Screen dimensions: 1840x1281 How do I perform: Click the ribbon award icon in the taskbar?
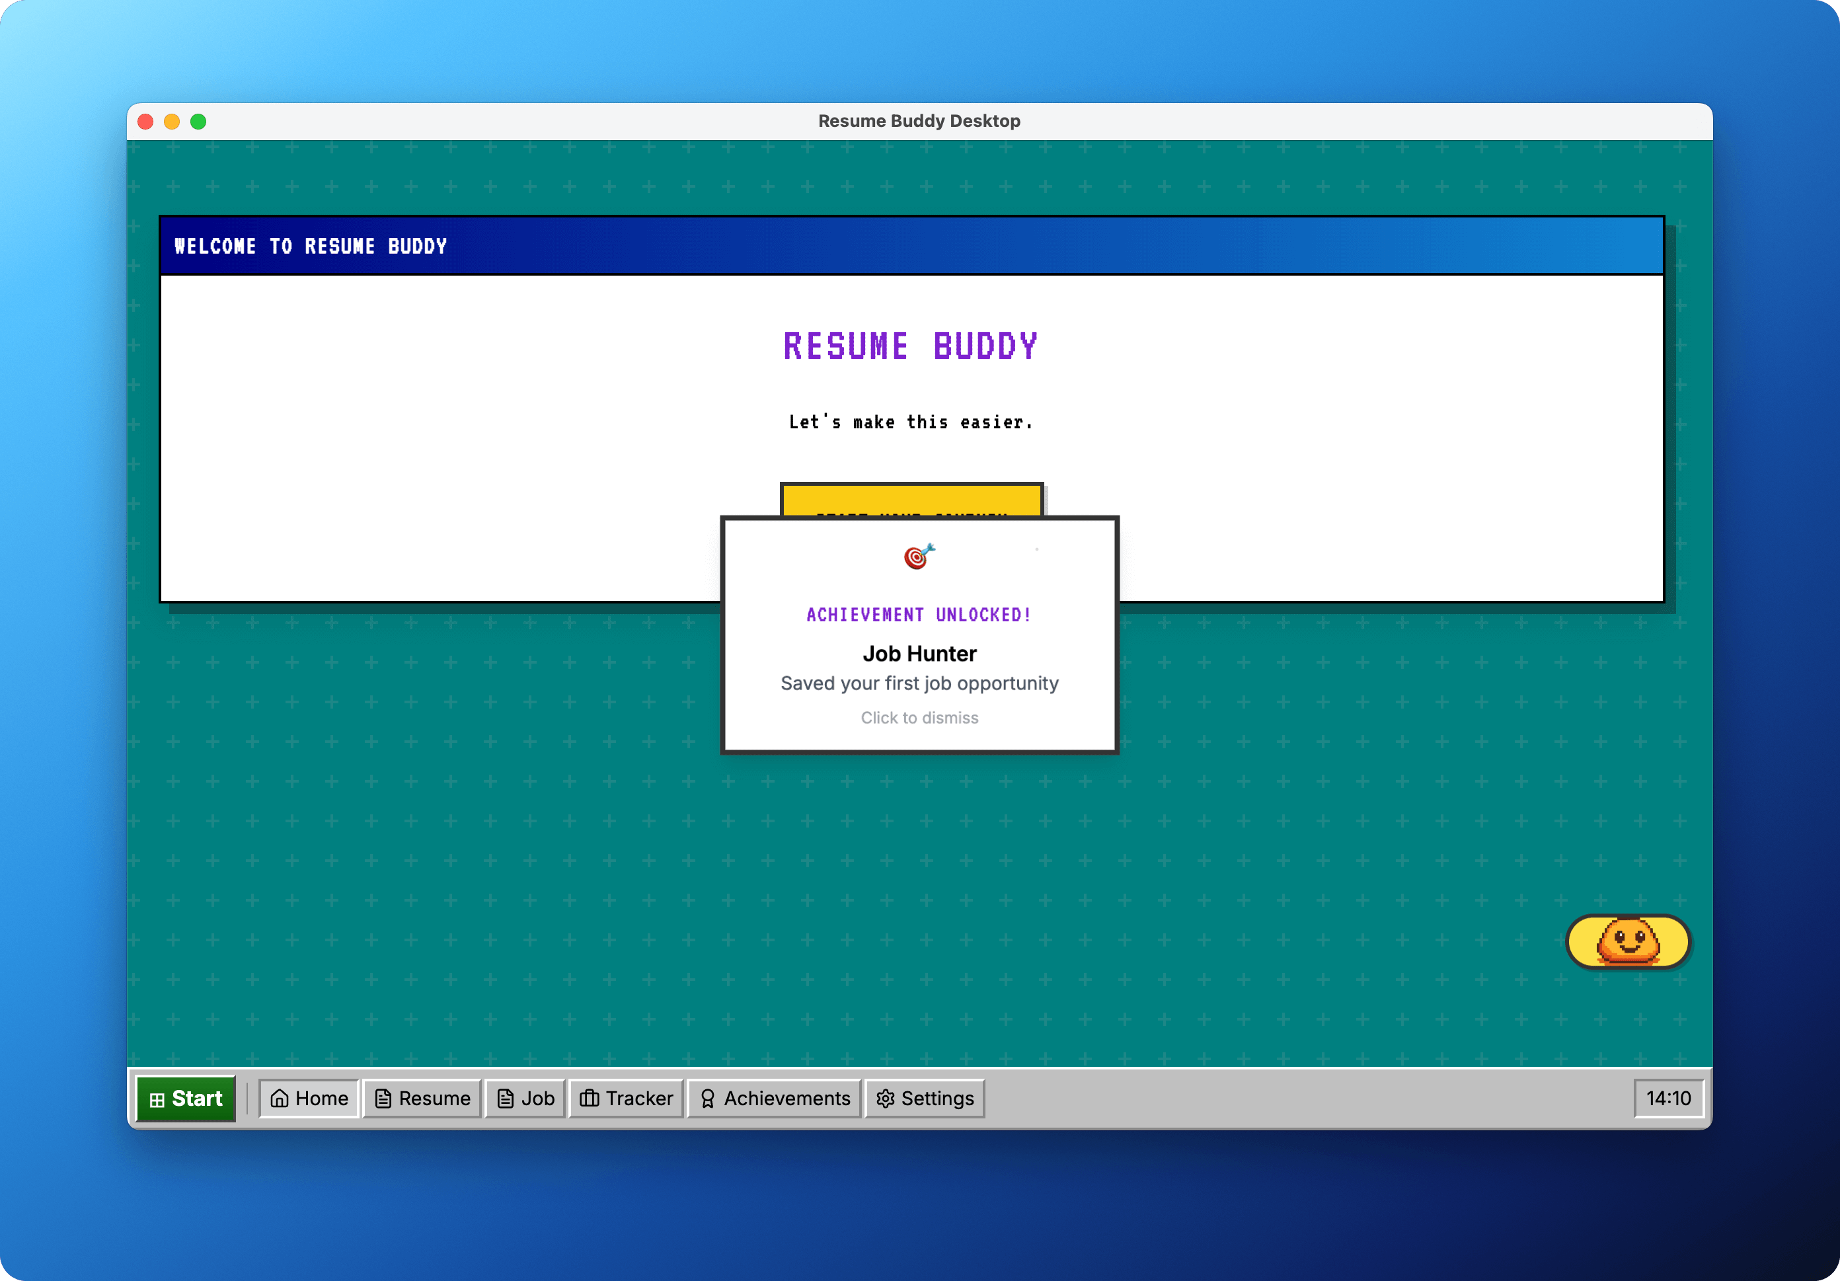[x=707, y=1097]
